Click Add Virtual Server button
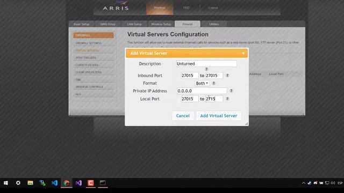 (219, 116)
